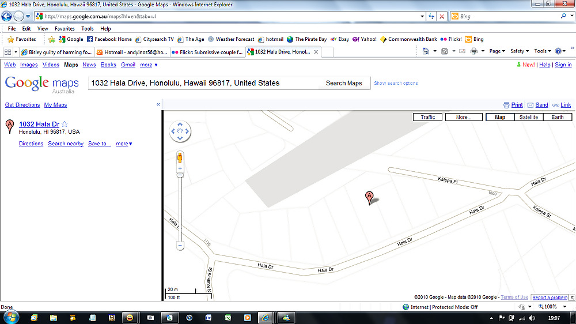Expand the 'more' dropdown under Hala Dr result

coord(124,144)
